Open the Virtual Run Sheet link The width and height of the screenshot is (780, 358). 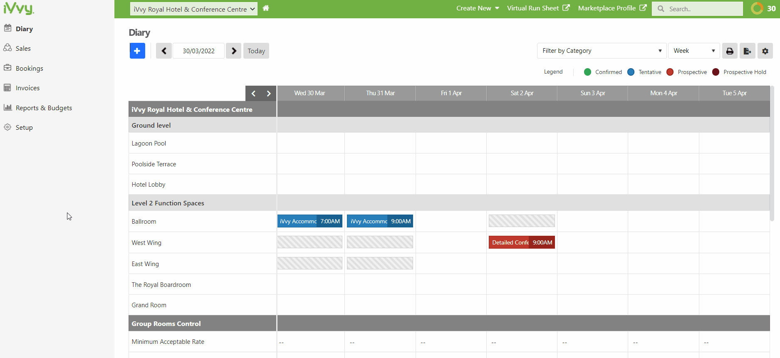pyautogui.click(x=538, y=8)
